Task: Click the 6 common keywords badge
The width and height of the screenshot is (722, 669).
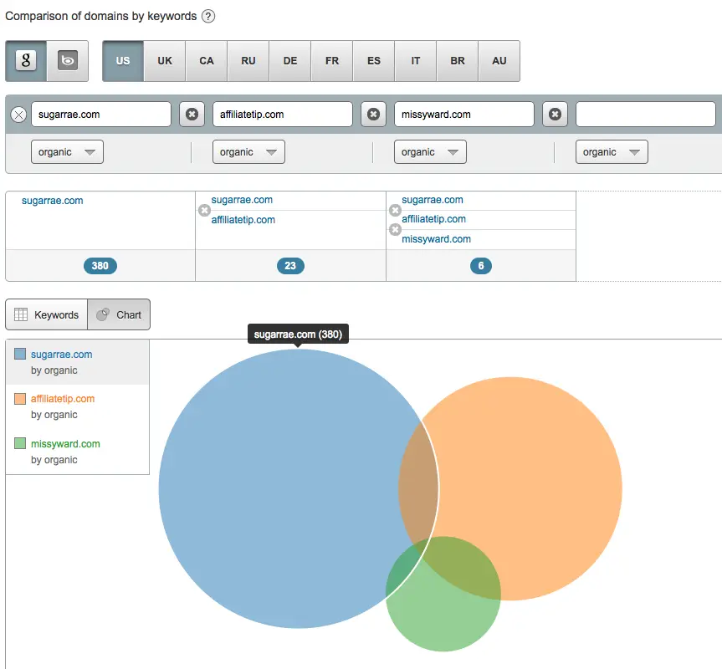Action: tap(481, 265)
